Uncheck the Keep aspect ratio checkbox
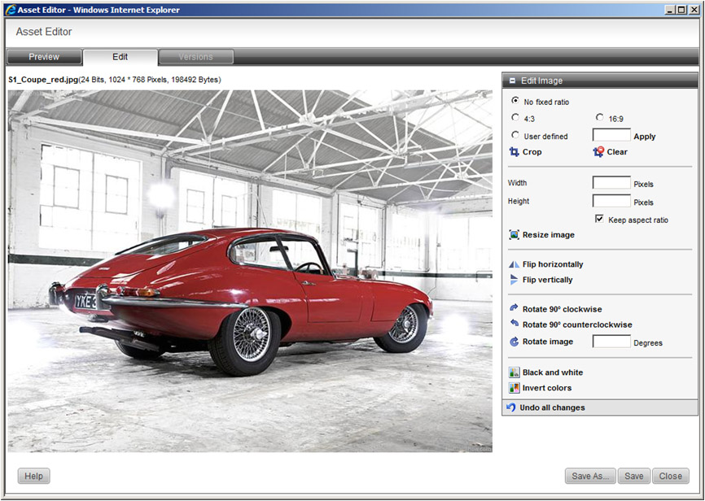Image resolution: width=705 pixels, height=501 pixels. point(599,220)
